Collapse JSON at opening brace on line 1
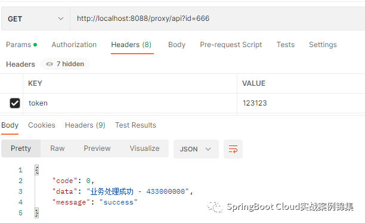This screenshot has height=223, width=365. click(x=37, y=170)
